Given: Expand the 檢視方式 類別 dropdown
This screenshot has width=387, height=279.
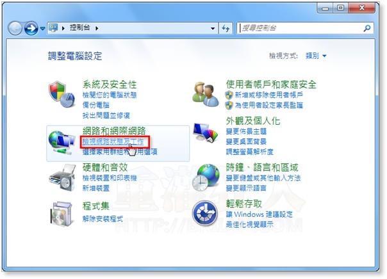Looking at the screenshot, I should [x=316, y=56].
